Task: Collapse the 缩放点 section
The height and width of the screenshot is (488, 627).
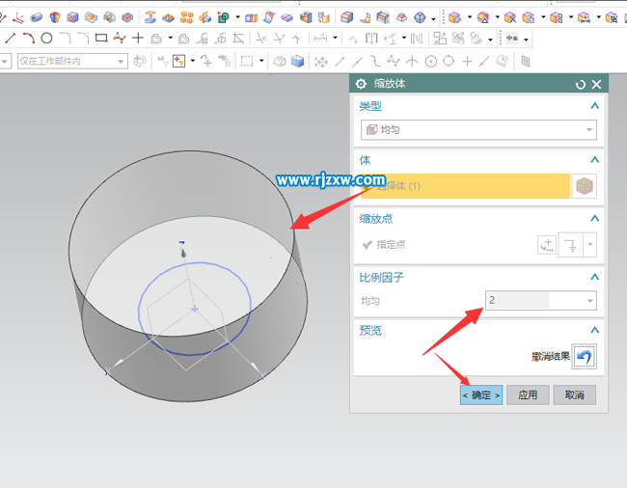Action: (x=594, y=219)
